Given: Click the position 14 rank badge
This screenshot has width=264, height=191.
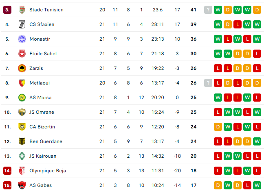Looking at the screenshot, I should 7,171.
